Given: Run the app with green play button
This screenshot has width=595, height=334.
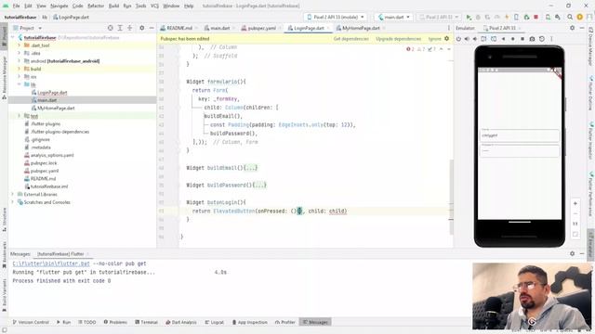Looking at the screenshot, I should point(469,17).
